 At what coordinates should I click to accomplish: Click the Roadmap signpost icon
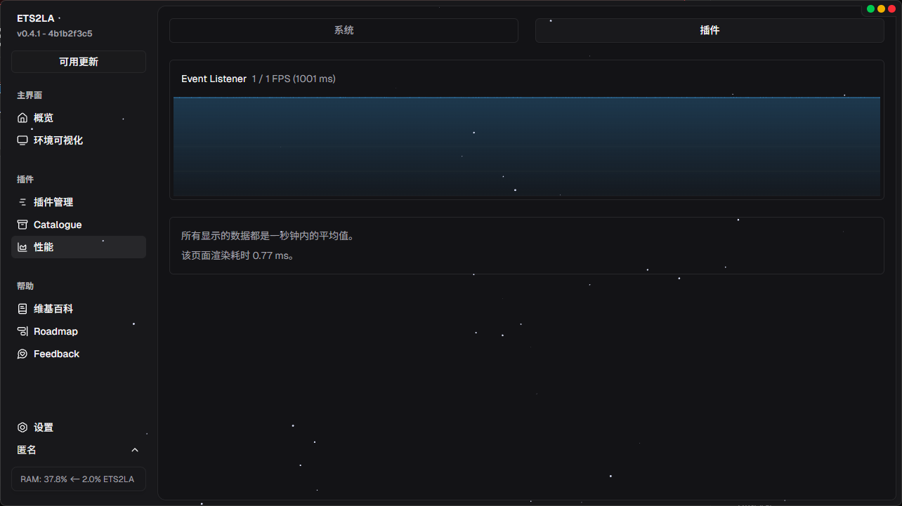coord(22,331)
